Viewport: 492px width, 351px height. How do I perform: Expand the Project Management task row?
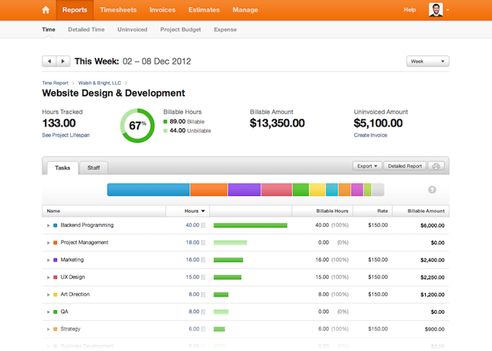[48, 243]
